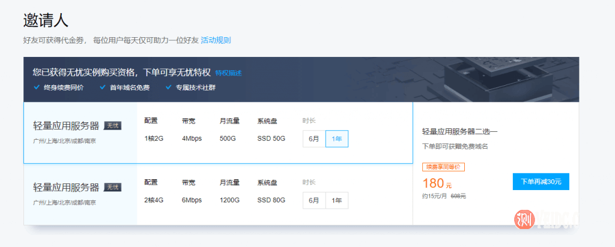The width and height of the screenshot is (615, 247).
Task: Click the 续费享同等价 tag
Action: coord(444,167)
